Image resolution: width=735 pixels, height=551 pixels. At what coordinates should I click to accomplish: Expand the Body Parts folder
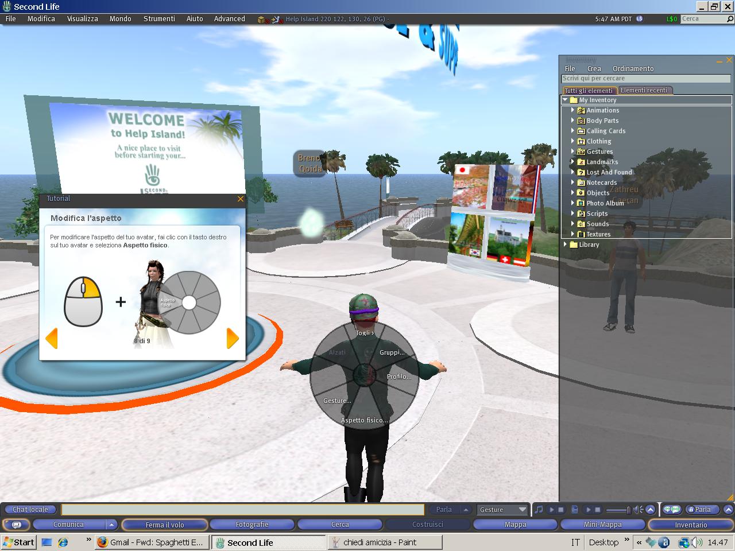coord(572,121)
